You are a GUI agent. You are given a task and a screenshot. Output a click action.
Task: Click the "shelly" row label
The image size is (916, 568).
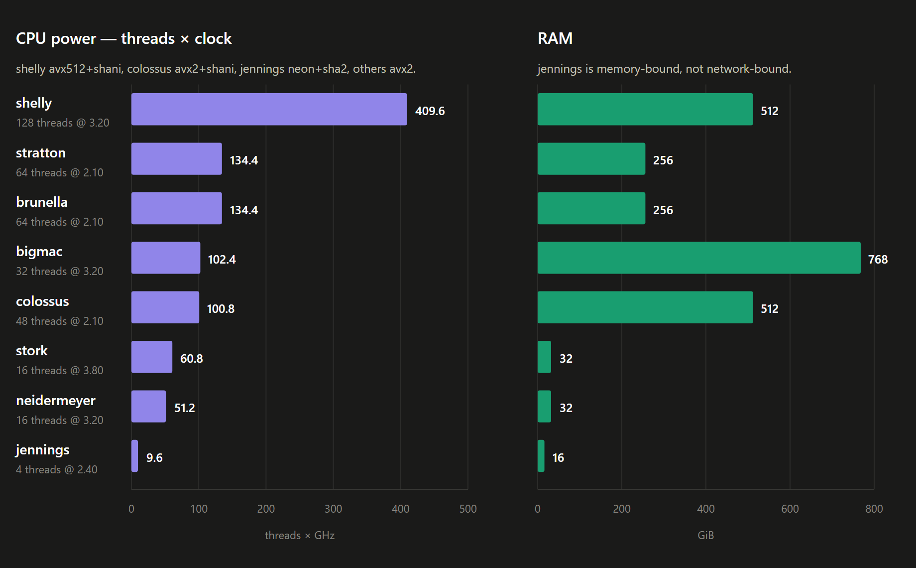(34, 103)
